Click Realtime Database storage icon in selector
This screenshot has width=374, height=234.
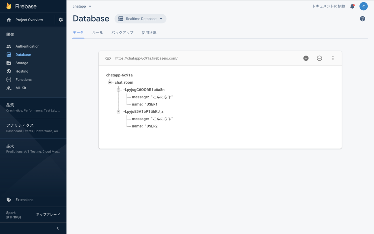(121, 19)
